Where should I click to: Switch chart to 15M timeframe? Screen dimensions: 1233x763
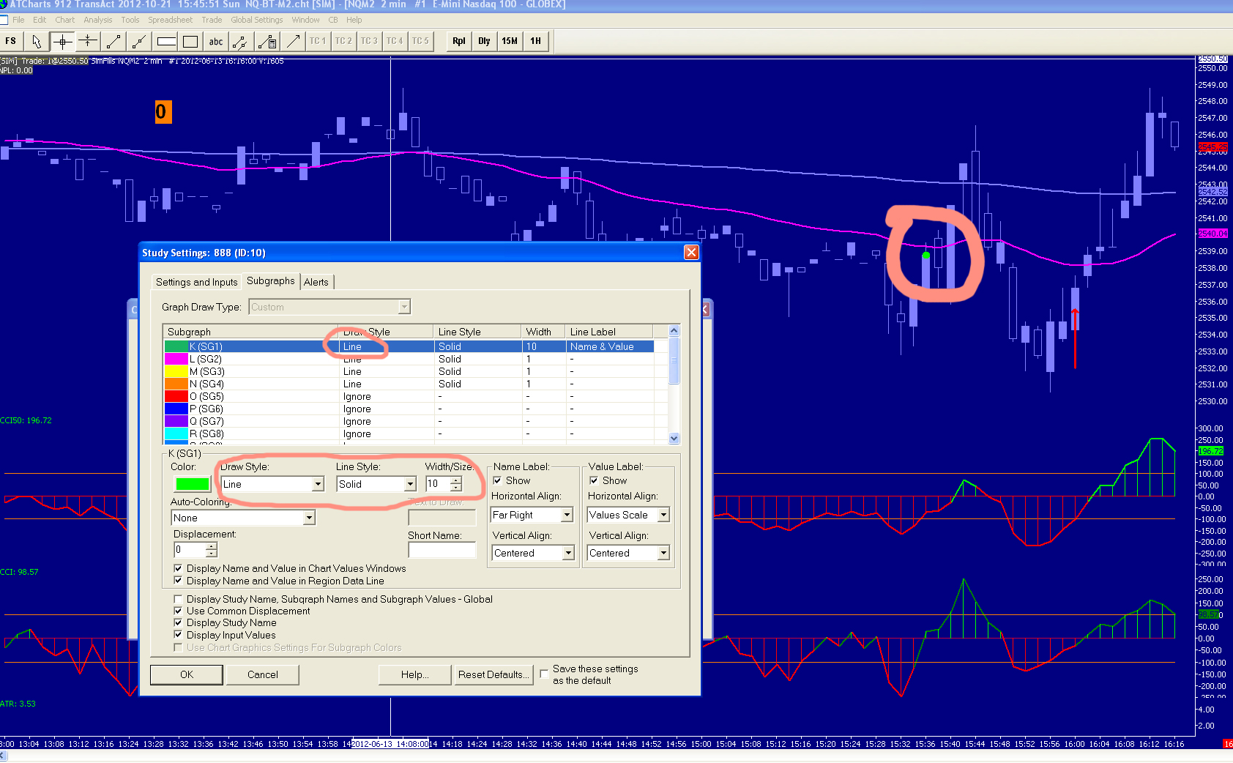(510, 41)
